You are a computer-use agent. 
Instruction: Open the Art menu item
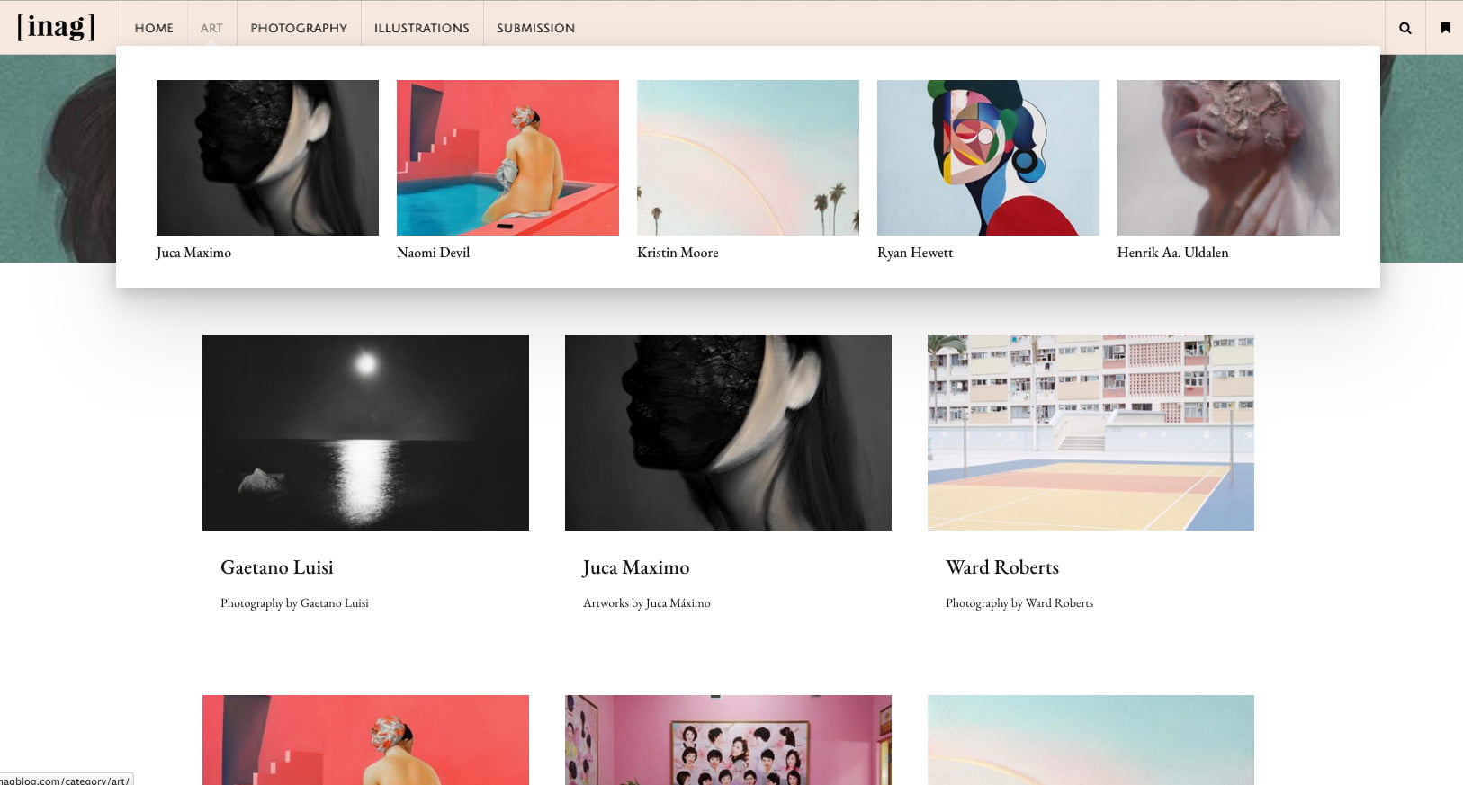211,28
